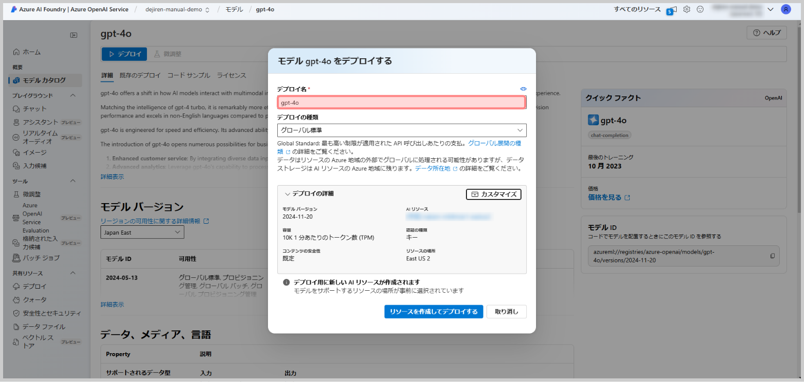Collapse the 共有リソース sidebar section
This screenshot has height=382, width=804.
pyautogui.click(x=73, y=273)
